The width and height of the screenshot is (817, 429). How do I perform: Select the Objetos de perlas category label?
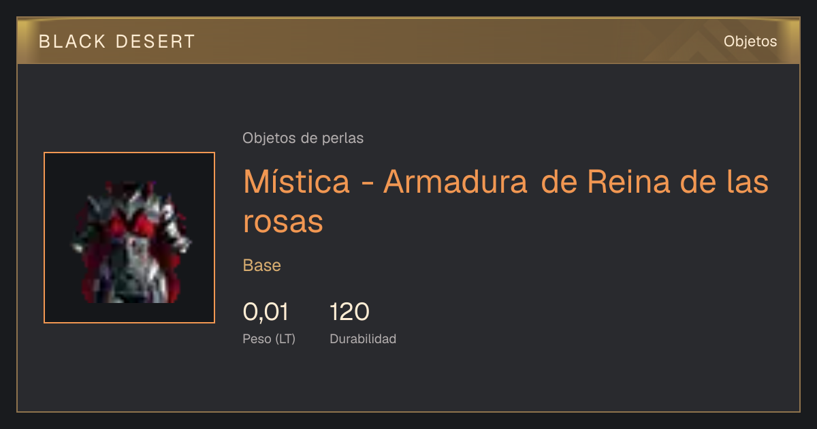303,138
